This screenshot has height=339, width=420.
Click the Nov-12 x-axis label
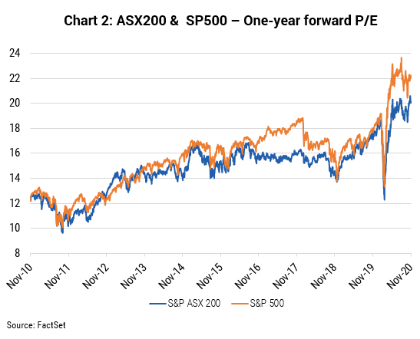pos(95,275)
